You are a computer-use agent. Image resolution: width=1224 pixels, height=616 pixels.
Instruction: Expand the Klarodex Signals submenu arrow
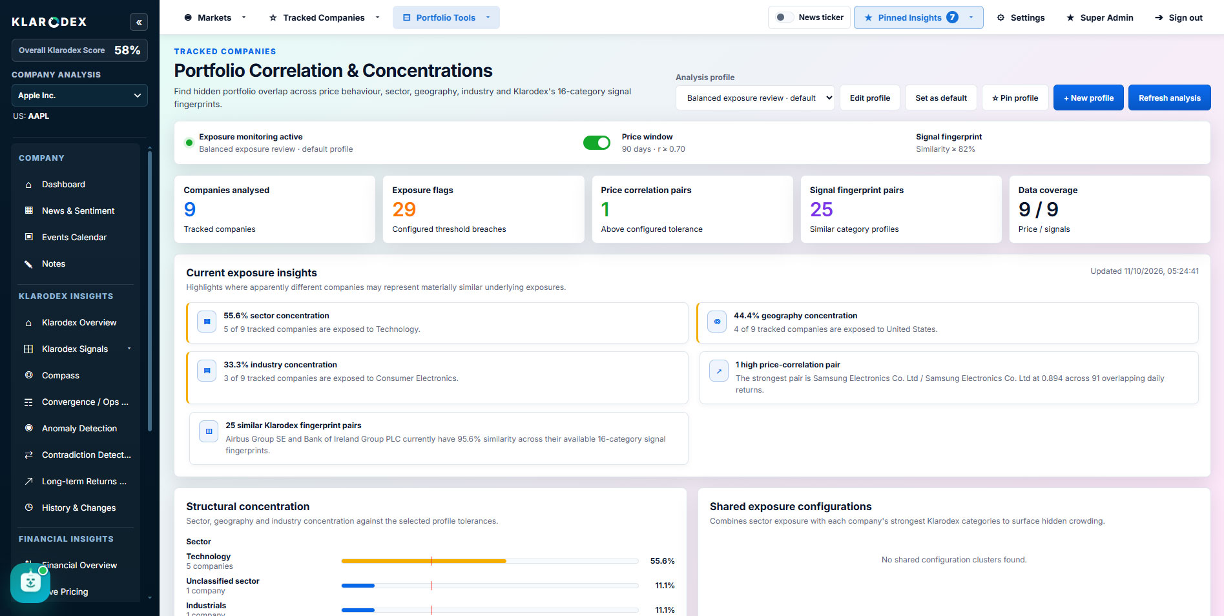pos(129,349)
